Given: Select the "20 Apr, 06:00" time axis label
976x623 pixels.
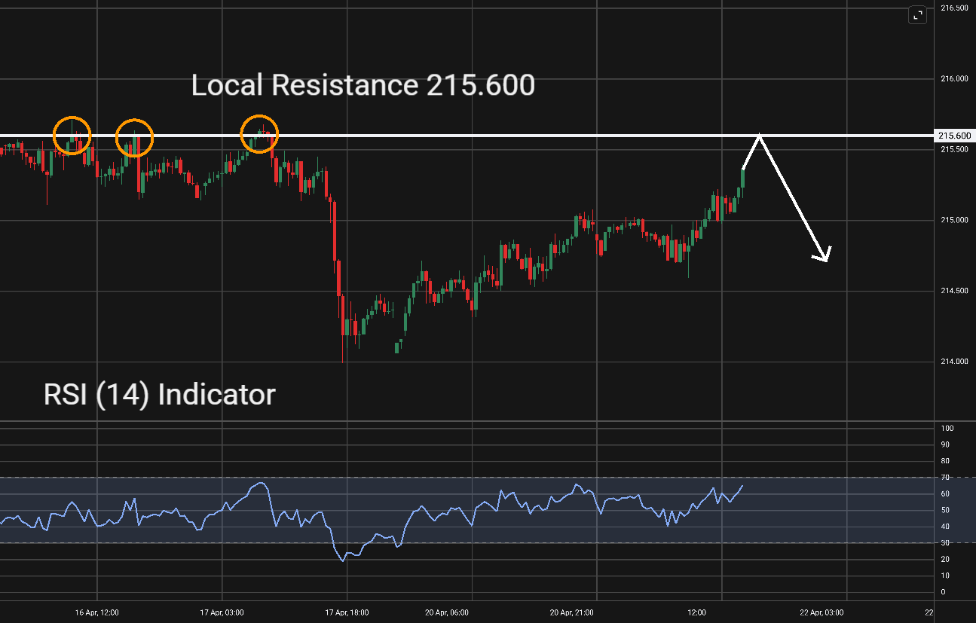Looking at the screenshot, I should coord(447,612).
